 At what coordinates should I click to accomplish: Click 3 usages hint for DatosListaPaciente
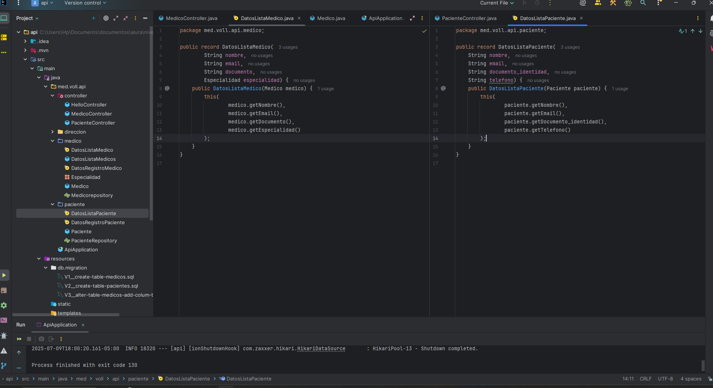pos(570,47)
